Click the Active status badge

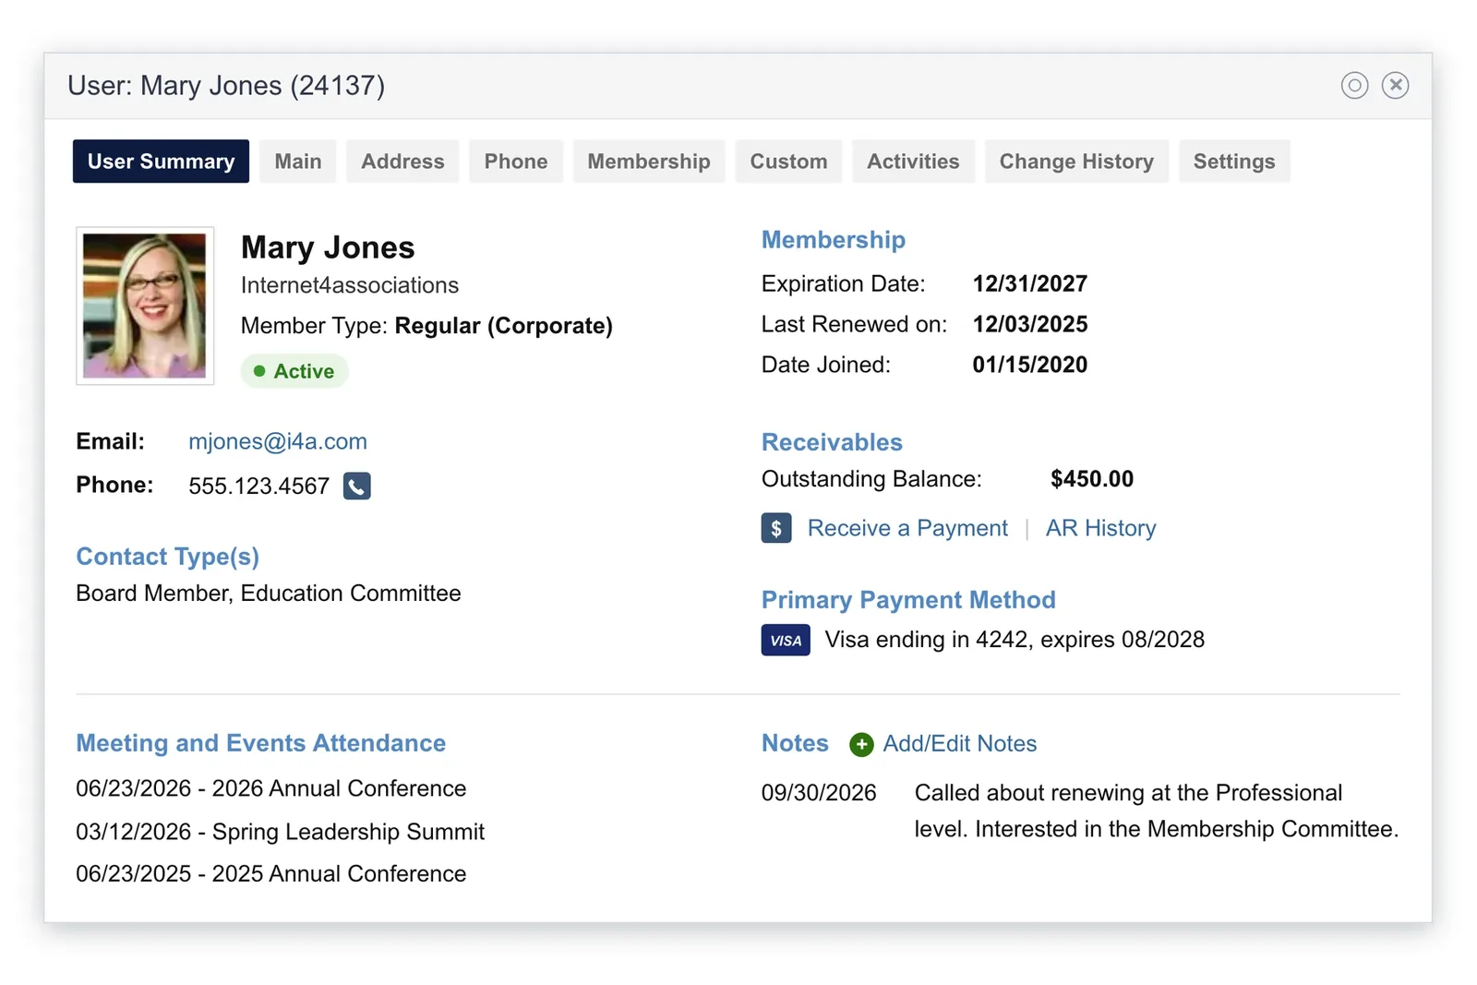click(x=294, y=371)
